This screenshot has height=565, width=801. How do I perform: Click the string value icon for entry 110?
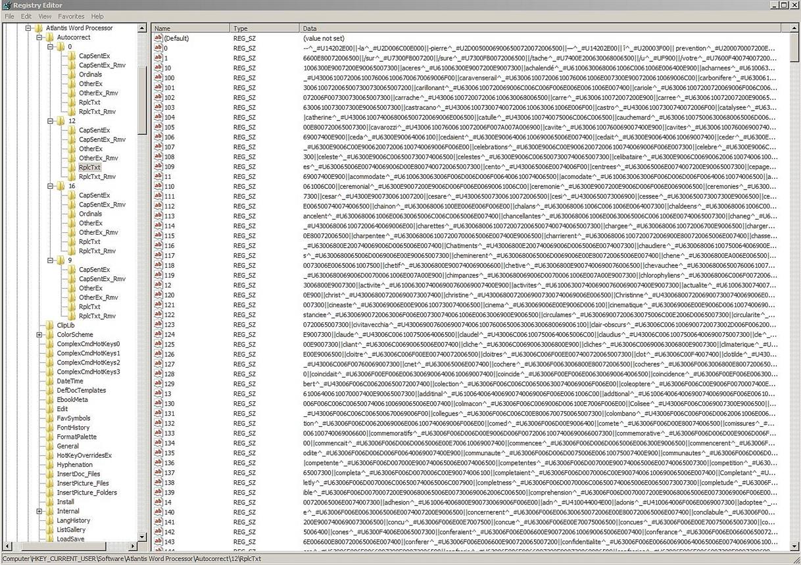(x=158, y=186)
